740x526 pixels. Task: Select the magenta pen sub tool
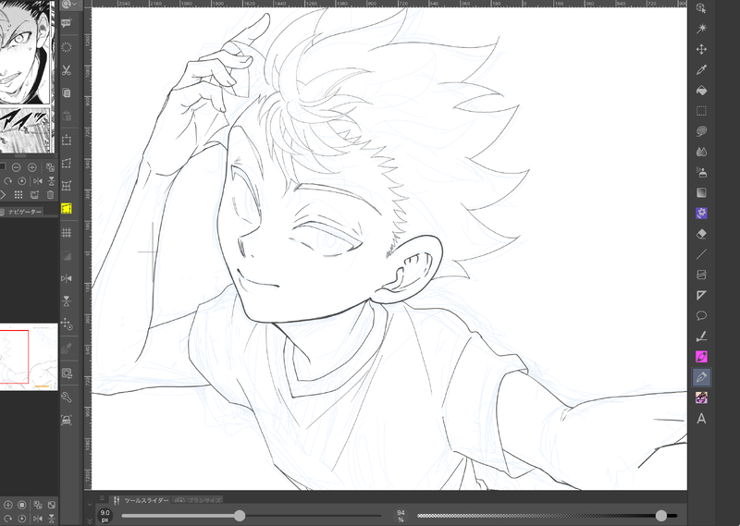coord(701,357)
